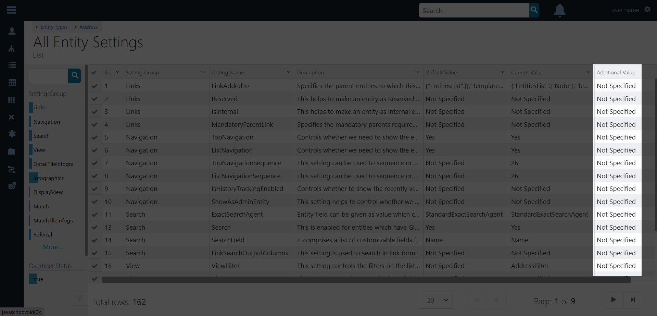The height and width of the screenshot is (316, 657).
Task: Click the notification bell icon
Action: (559, 10)
